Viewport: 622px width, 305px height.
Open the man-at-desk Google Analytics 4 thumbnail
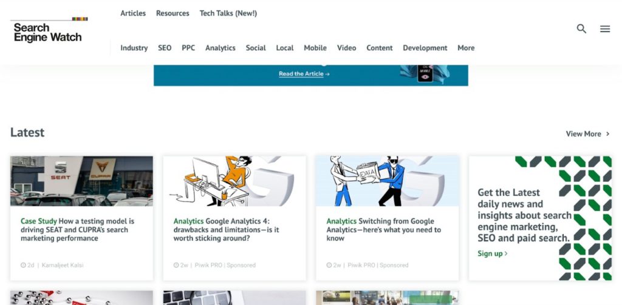click(234, 181)
